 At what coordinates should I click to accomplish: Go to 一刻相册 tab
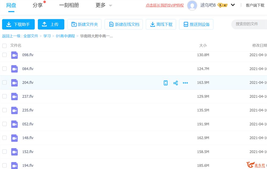[x=69, y=5]
